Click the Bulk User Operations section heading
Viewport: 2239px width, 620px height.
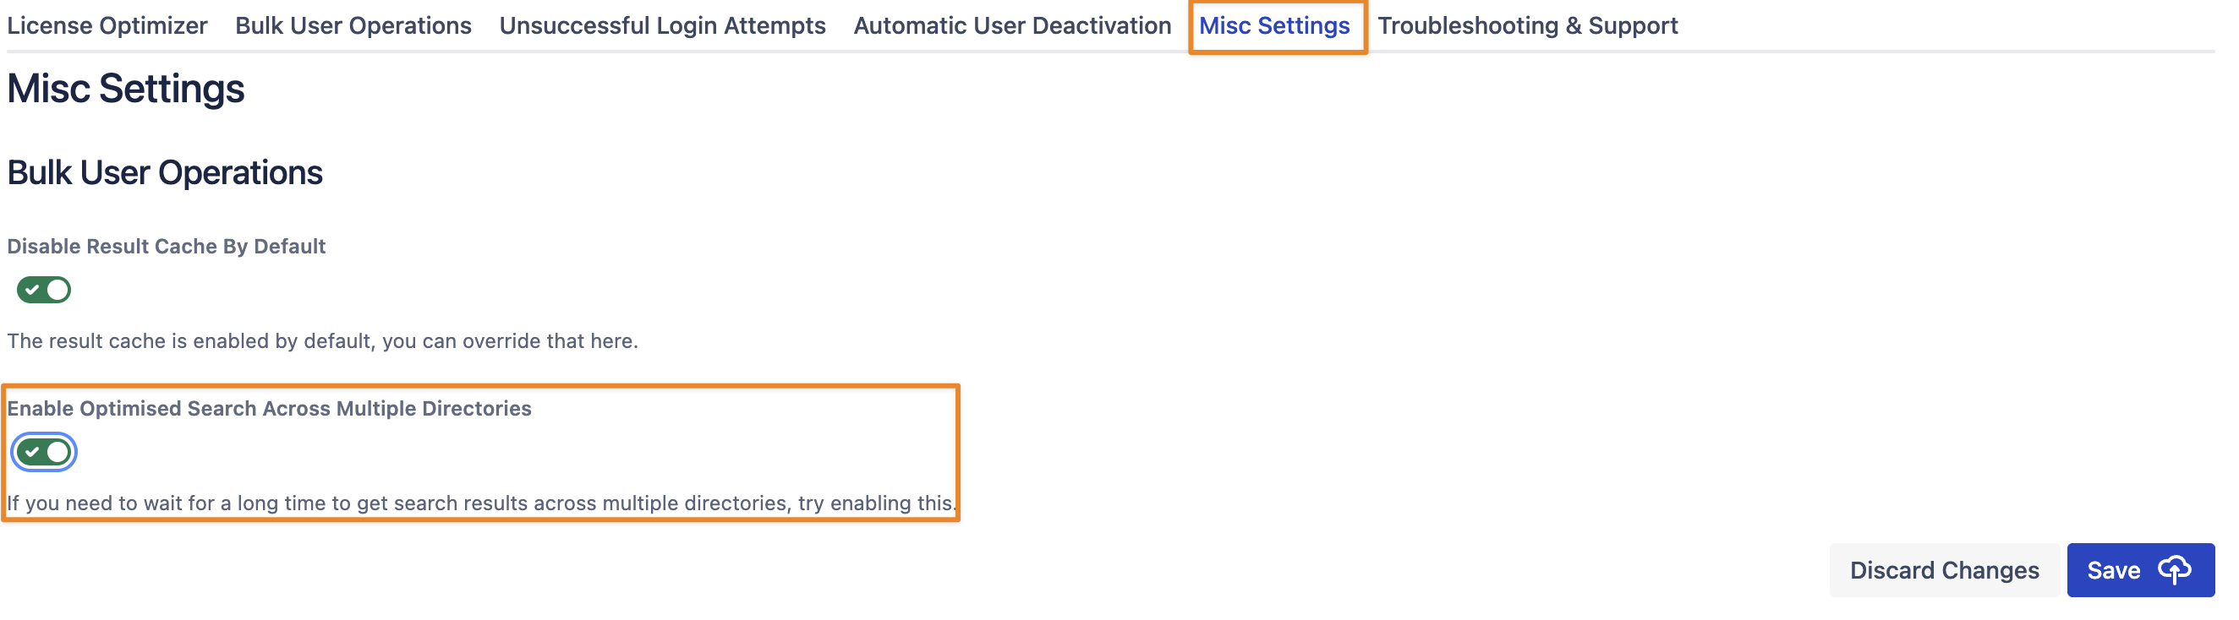click(165, 173)
